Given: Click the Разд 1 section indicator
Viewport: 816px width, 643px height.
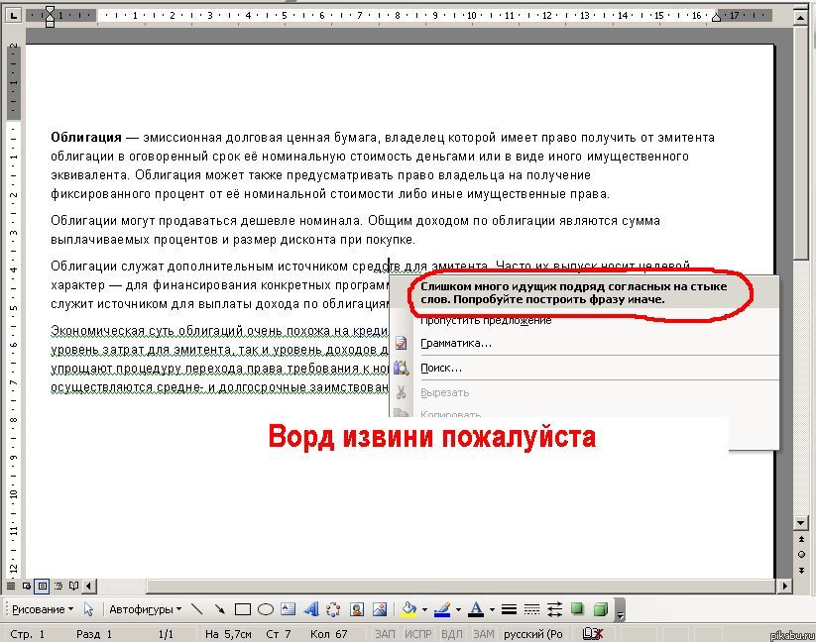Looking at the screenshot, I should pyautogui.click(x=94, y=634).
